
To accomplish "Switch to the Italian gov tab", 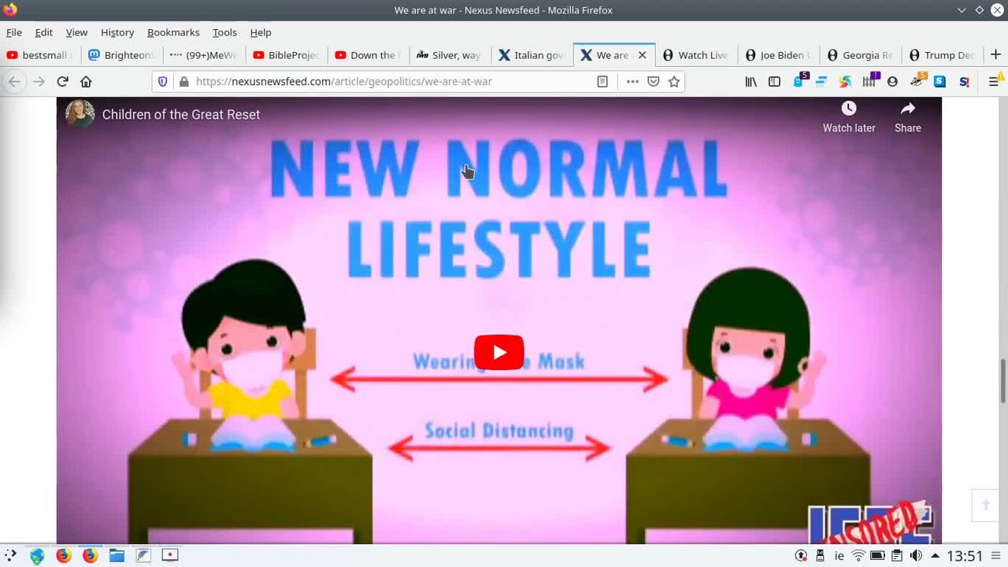I will tap(532, 55).
